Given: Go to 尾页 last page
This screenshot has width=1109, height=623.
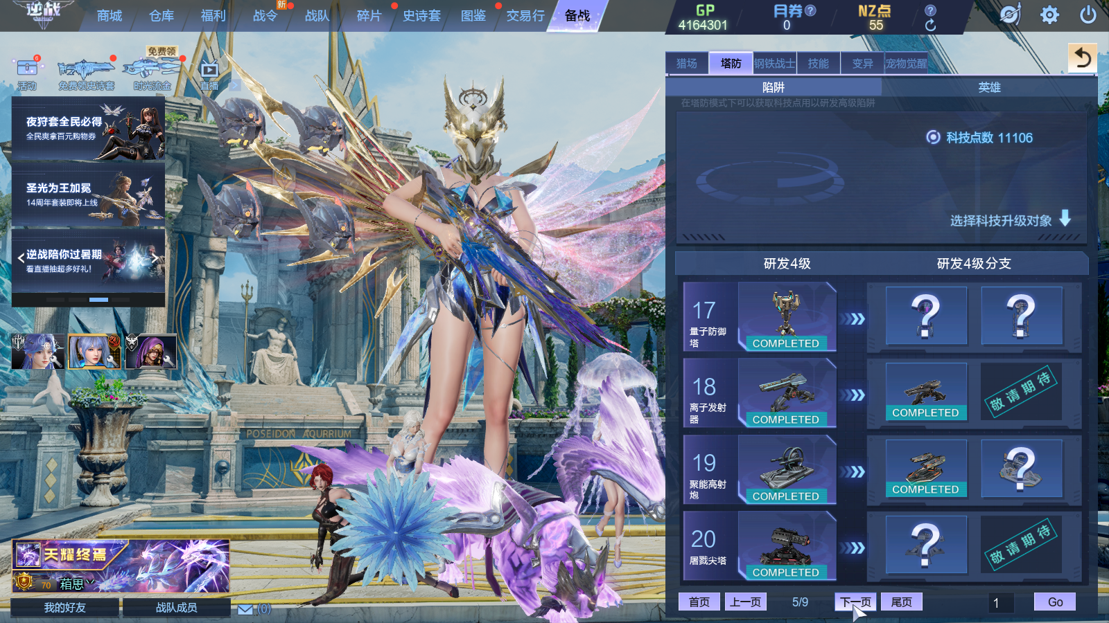Looking at the screenshot, I should (x=901, y=602).
